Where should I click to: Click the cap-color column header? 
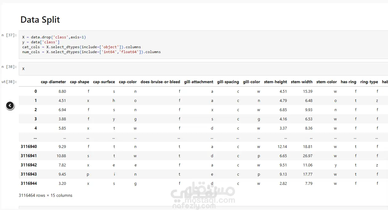[x=128, y=82]
